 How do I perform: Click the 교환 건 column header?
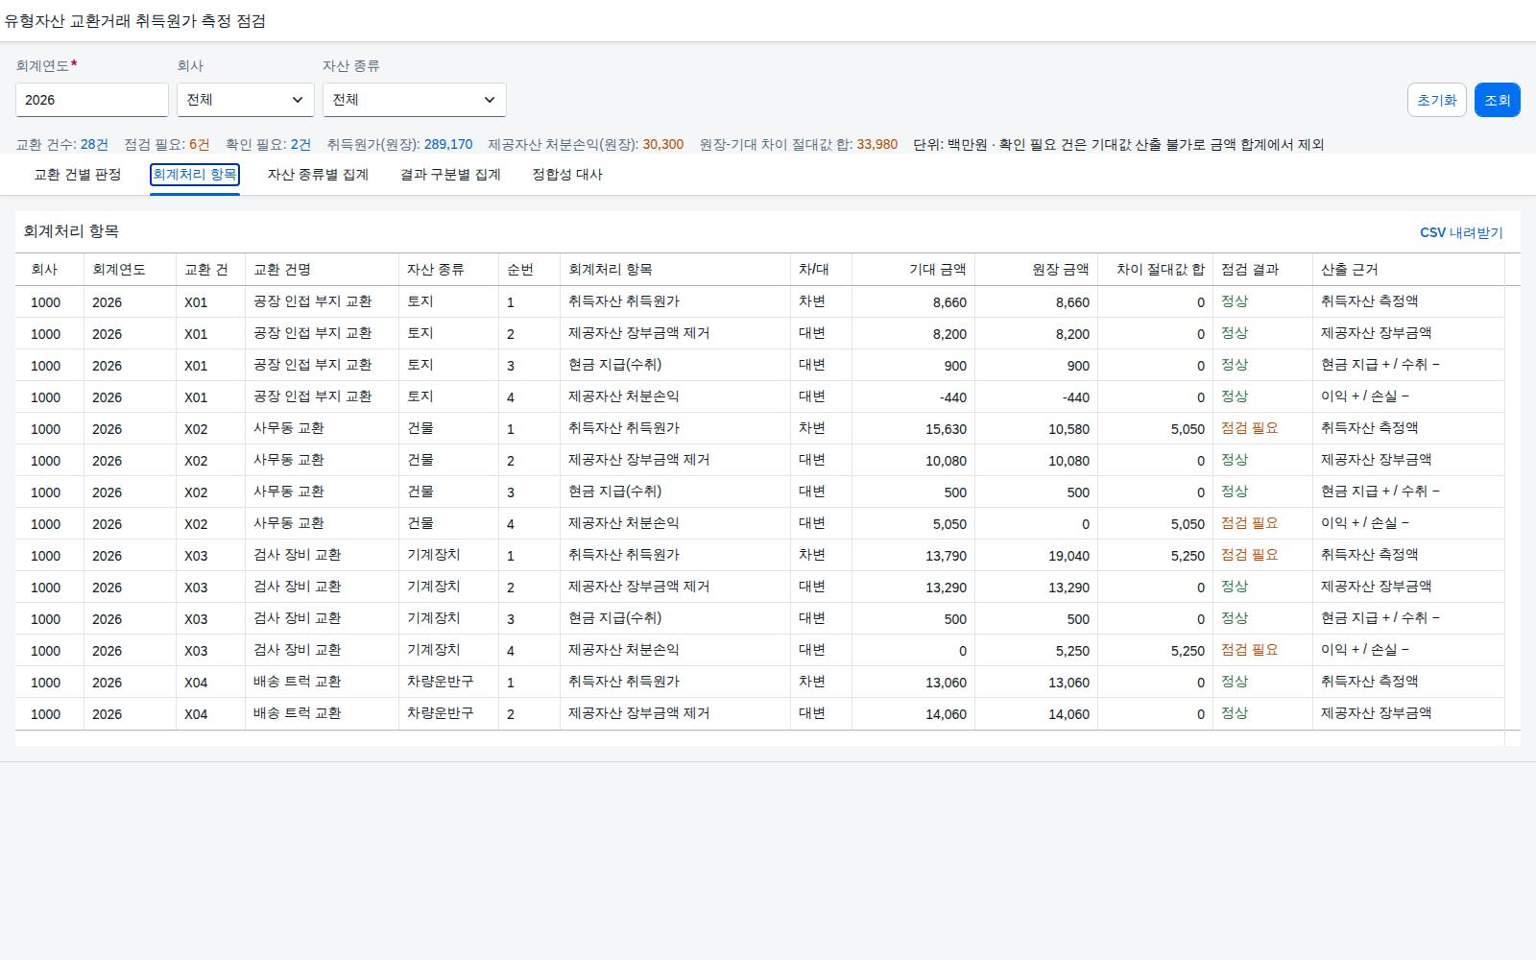coord(211,270)
